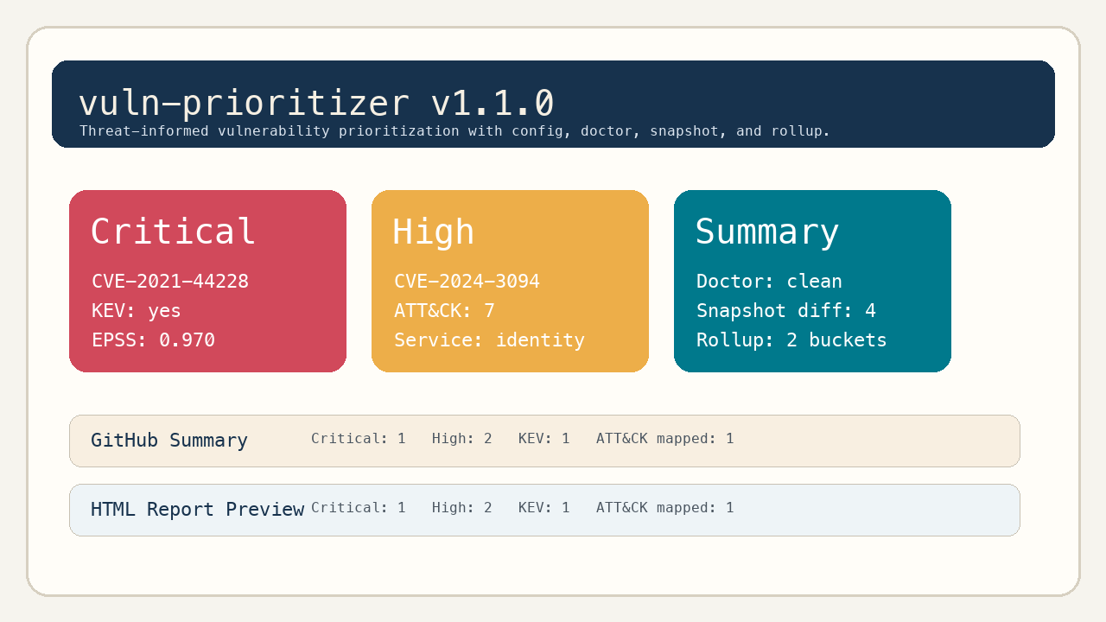Click High: 2 in HTML Report Preview row

point(462,508)
